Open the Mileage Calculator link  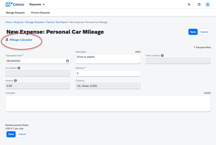coord(21,40)
